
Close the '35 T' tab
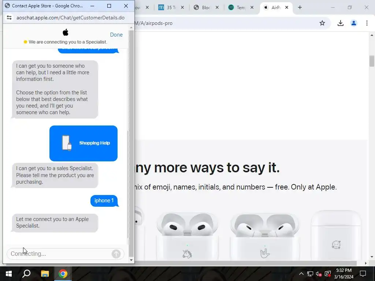[182, 8]
